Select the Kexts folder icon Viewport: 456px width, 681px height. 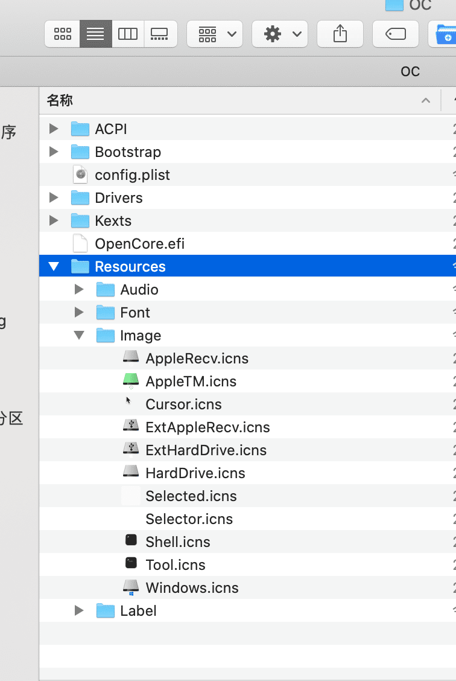point(80,220)
